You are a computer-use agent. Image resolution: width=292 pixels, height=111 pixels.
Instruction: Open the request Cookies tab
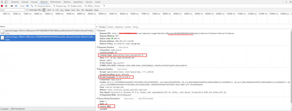pyautogui.click(x=128, y=27)
